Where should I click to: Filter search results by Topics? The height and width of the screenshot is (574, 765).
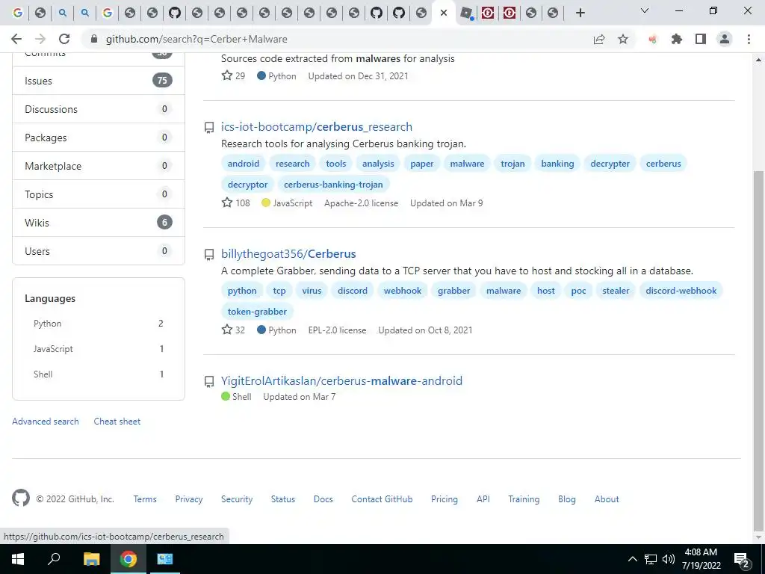pyautogui.click(x=99, y=194)
